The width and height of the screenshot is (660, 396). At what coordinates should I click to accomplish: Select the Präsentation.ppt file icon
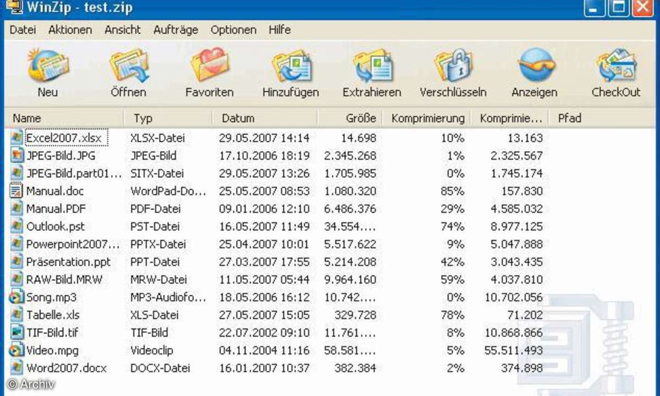pyautogui.click(x=16, y=262)
